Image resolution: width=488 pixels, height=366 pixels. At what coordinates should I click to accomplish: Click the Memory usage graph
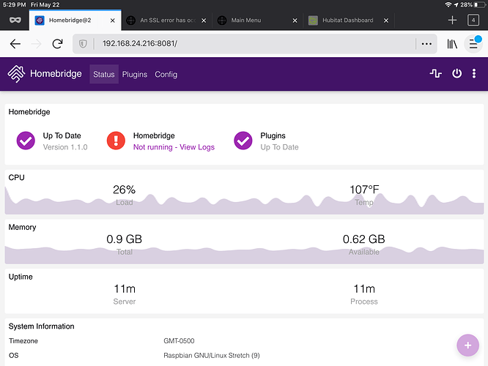coord(244,255)
